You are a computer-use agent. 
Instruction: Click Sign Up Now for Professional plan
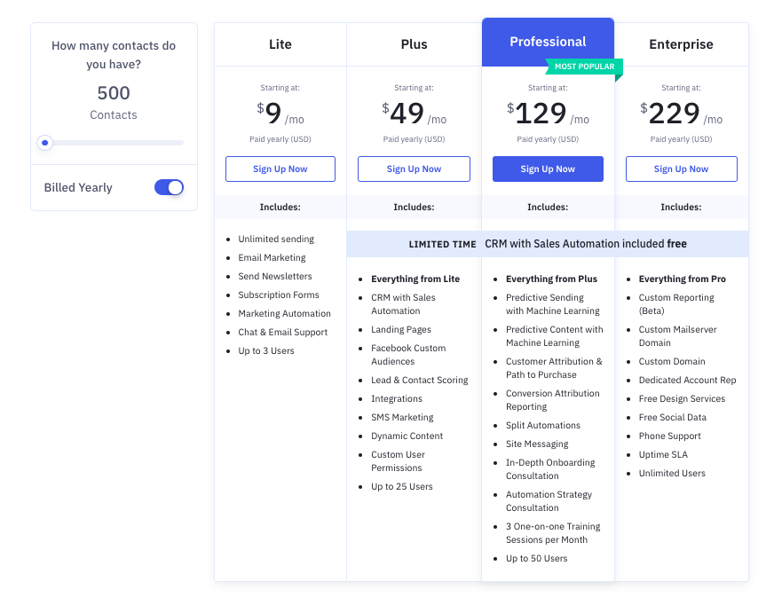pyautogui.click(x=548, y=169)
